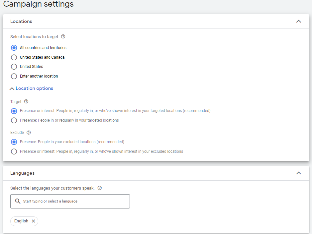The image size is (312, 234).
Task: Click help icon next to languages prompt
Action: 99,188
